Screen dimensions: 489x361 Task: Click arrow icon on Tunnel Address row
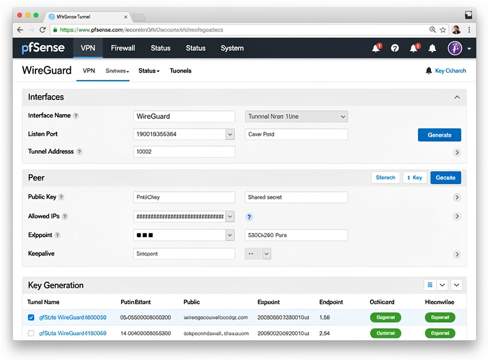457,152
